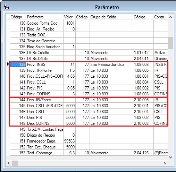The height and width of the screenshot is (172, 176).
Task: Click the 'Lei 10.833' group in row 146
Action: click(111, 112)
